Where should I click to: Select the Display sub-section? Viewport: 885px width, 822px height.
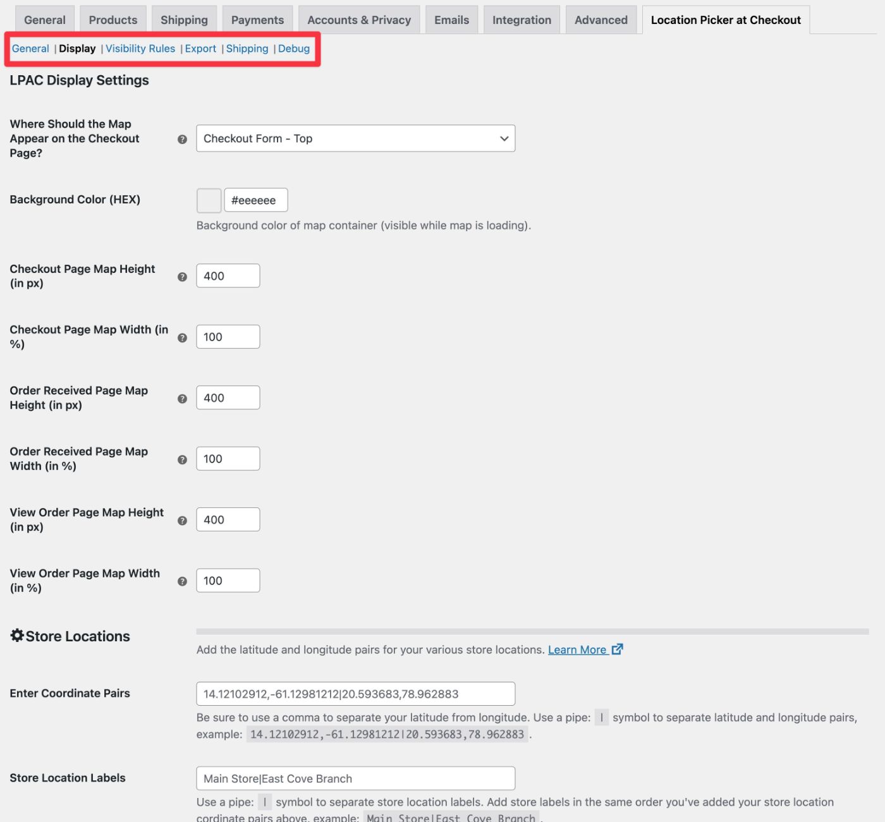point(77,49)
